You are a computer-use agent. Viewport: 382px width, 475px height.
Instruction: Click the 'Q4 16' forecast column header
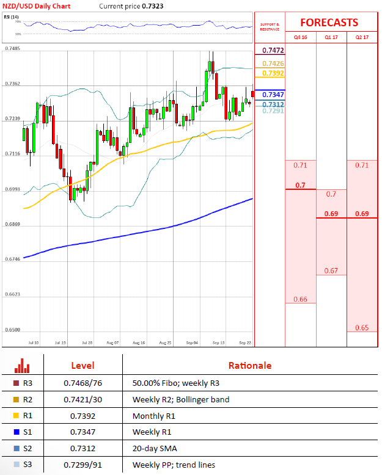click(301, 37)
